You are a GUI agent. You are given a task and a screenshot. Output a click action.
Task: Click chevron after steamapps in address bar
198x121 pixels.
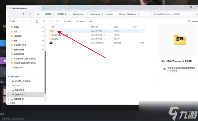pyautogui.click(x=103, y=14)
